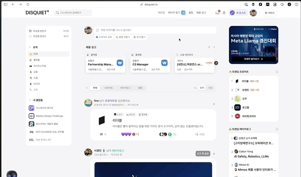Open the Partnership Manager job card

[x=105, y=65]
